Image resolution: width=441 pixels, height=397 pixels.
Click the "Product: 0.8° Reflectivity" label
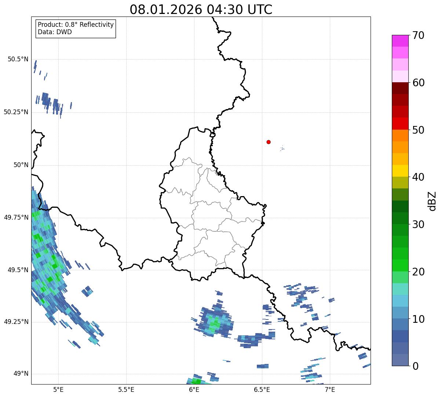[x=76, y=25]
